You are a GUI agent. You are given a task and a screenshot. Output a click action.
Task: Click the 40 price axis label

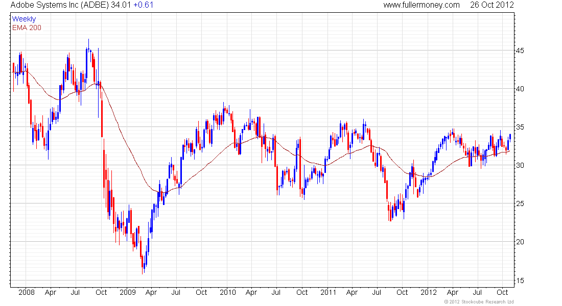click(520, 89)
